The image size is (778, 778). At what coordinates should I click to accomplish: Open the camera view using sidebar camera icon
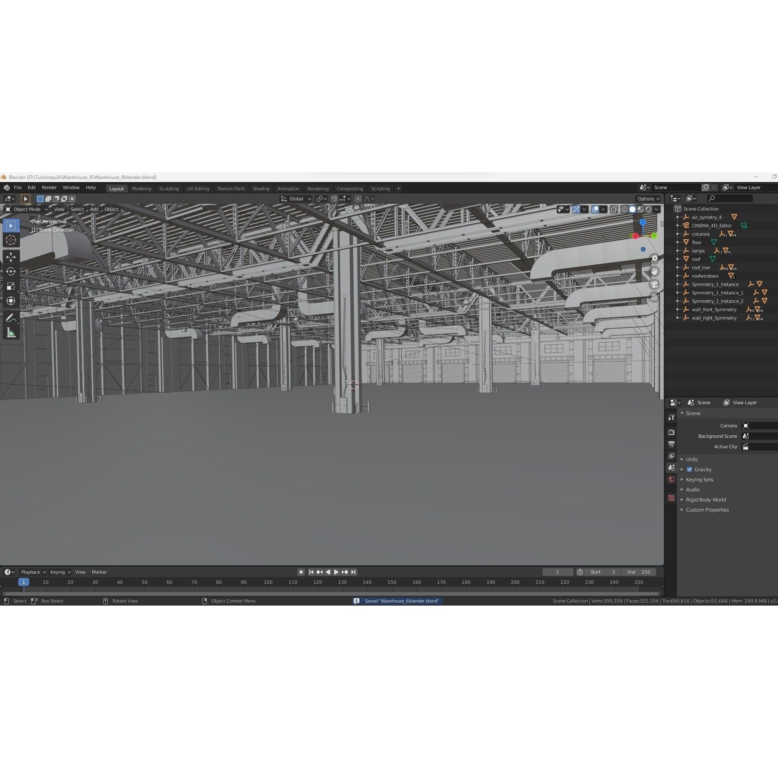coord(655,284)
